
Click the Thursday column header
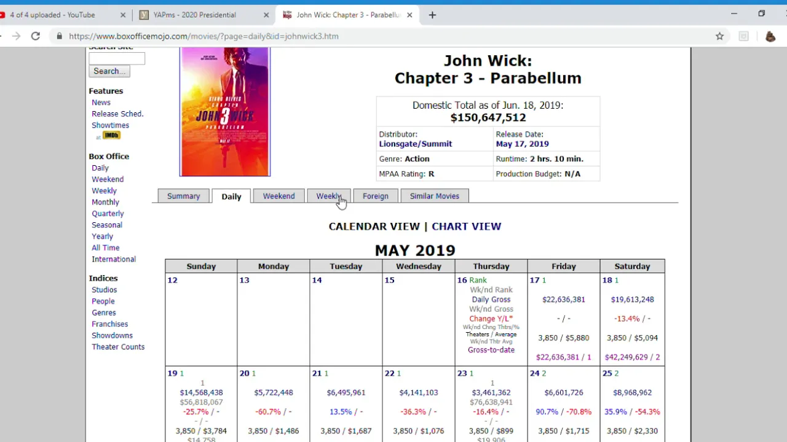[x=491, y=266]
